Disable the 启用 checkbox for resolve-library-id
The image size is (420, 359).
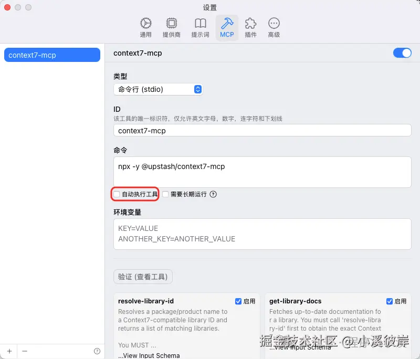(238, 301)
